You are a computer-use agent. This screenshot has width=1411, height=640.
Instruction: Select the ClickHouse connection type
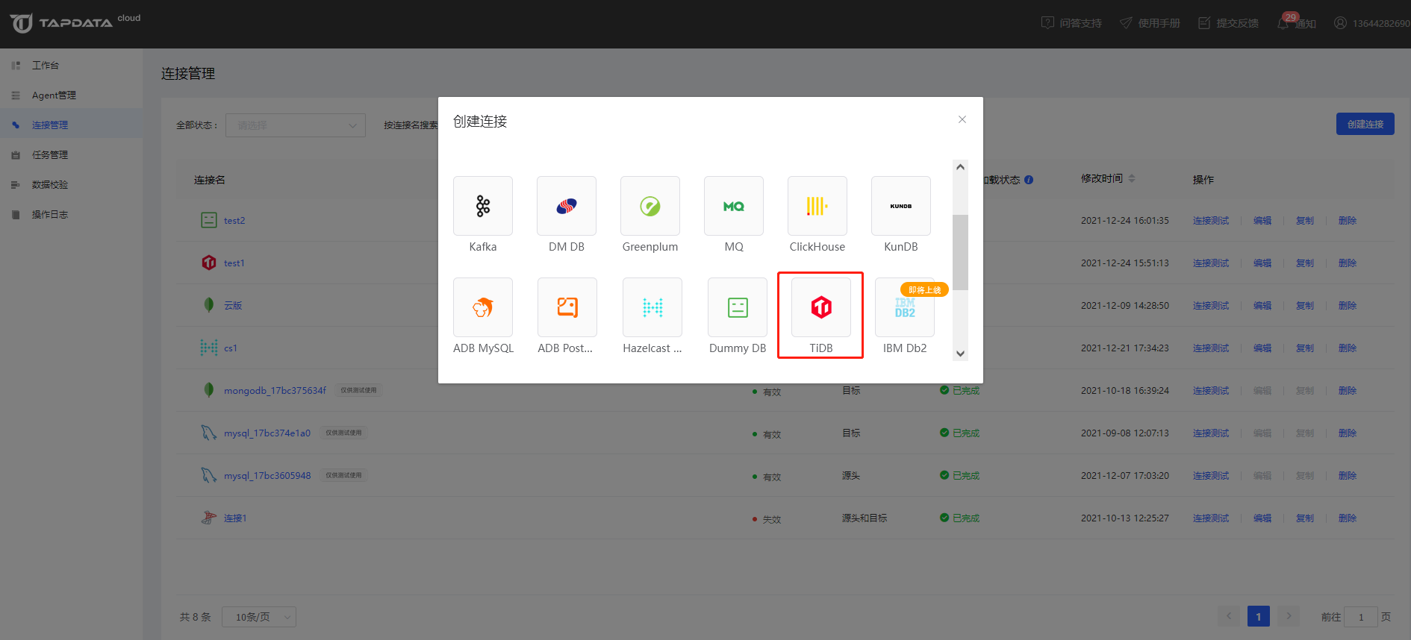point(817,206)
